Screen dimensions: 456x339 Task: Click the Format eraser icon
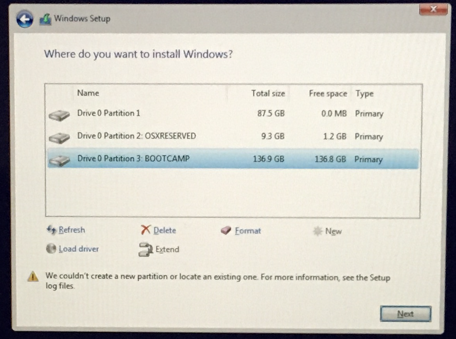coord(226,231)
